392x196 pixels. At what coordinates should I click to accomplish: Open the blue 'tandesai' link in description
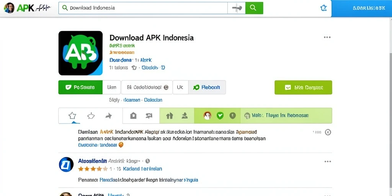[108, 145]
